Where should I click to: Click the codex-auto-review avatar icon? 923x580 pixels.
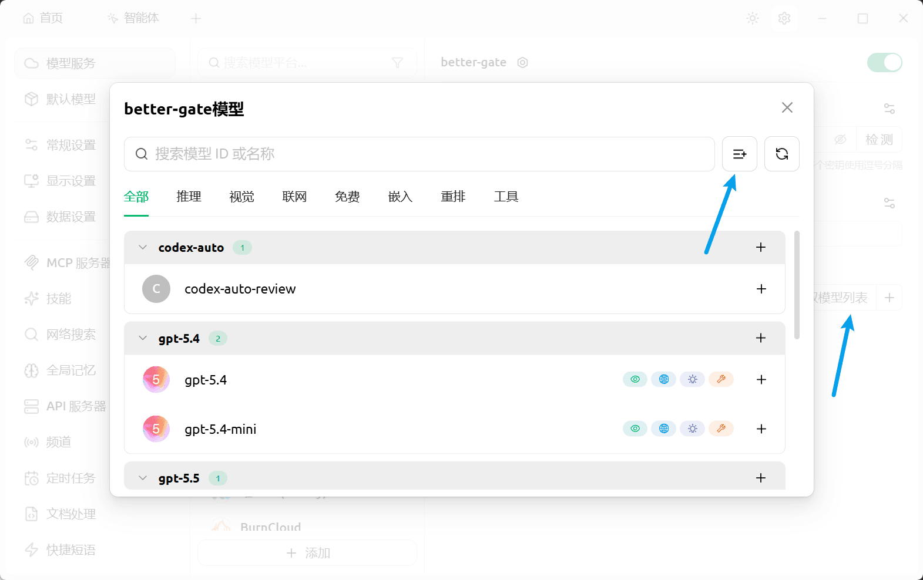156,289
